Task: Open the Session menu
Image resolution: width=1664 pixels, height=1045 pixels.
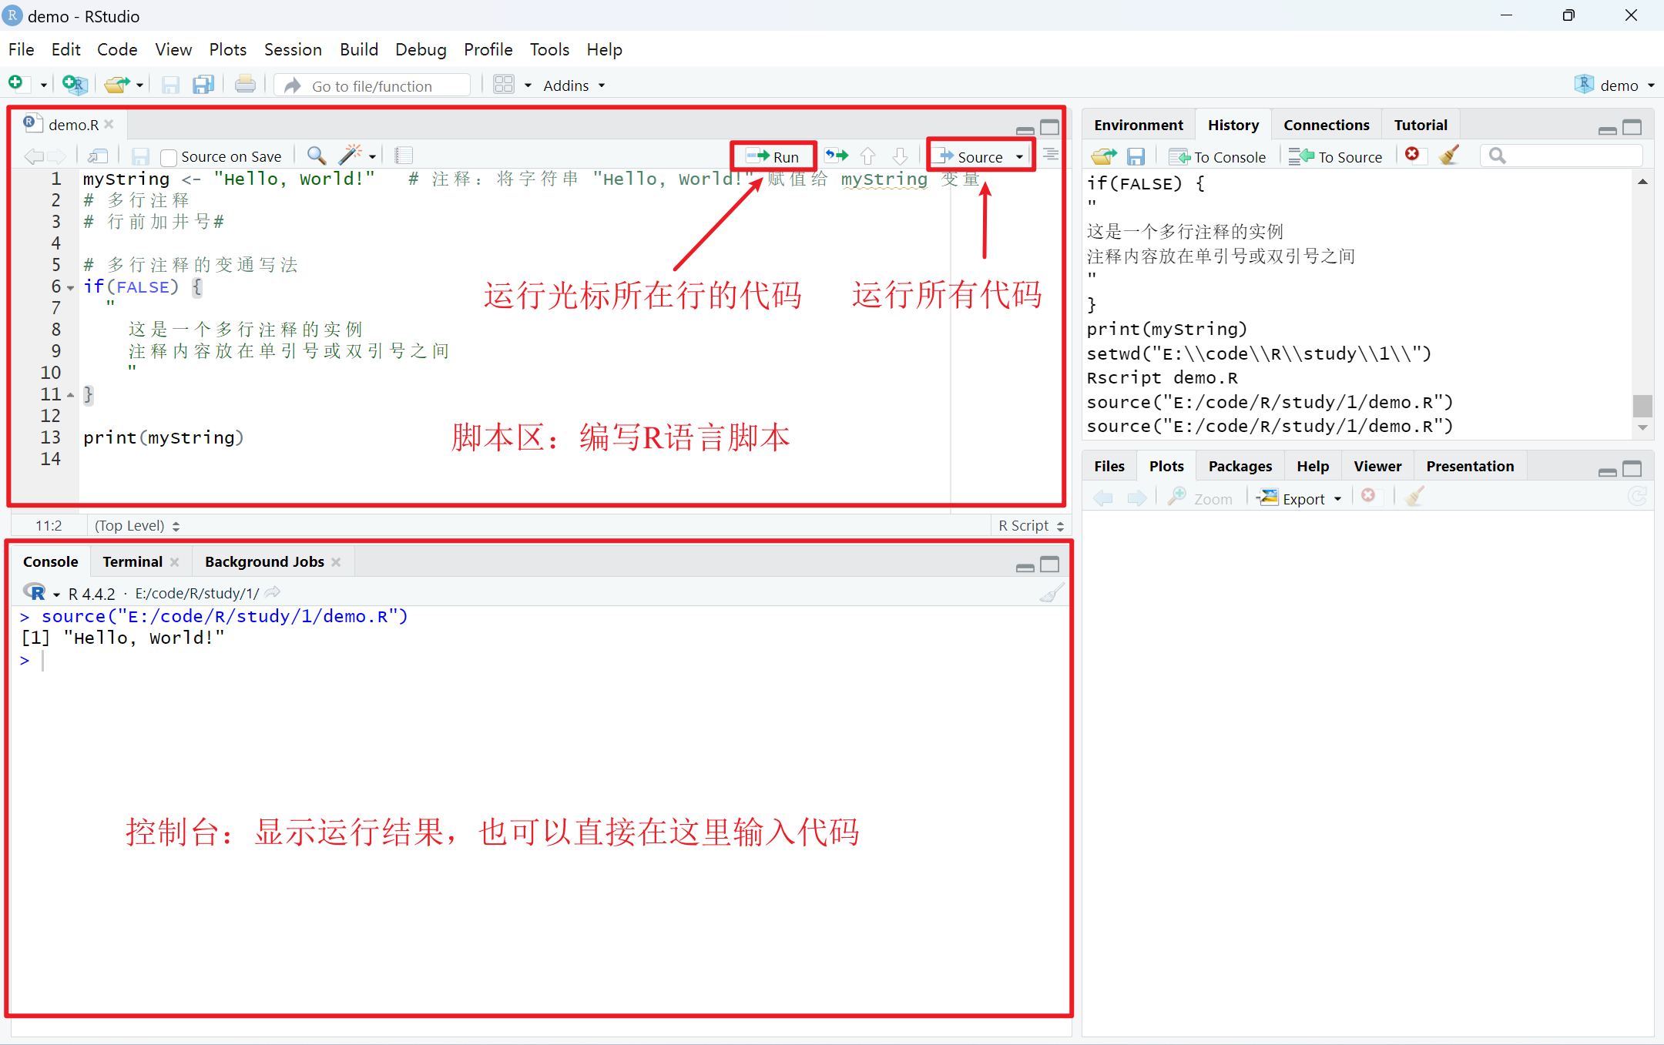Action: [x=293, y=49]
